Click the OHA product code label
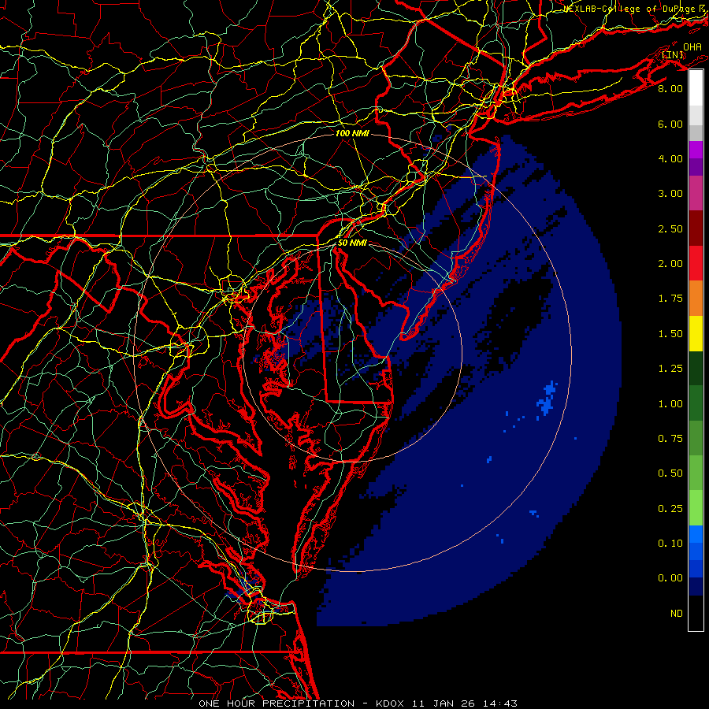The width and height of the screenshot is (709, 709). 692,46
